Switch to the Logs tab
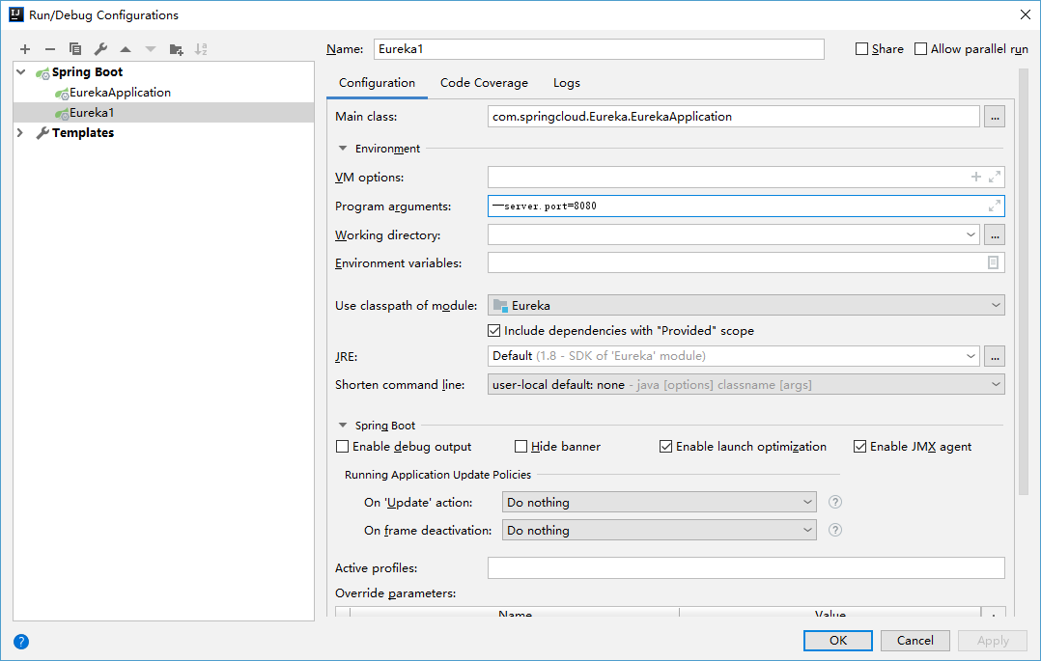 (567, 83)
